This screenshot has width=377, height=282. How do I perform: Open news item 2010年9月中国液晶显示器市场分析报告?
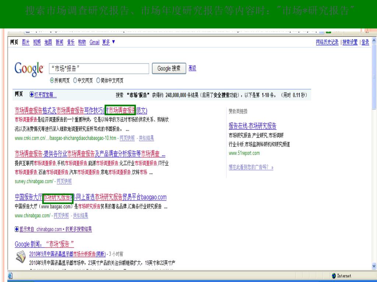68,254
